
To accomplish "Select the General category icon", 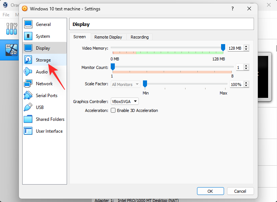I will [29, 24].
